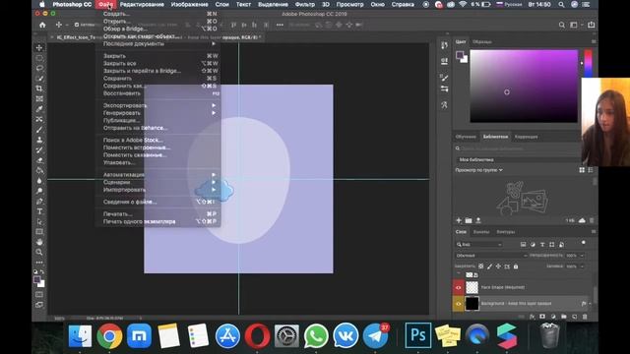Switch to 'Каналы' tab
Screen dimensions: 630x354
[481, 232]
